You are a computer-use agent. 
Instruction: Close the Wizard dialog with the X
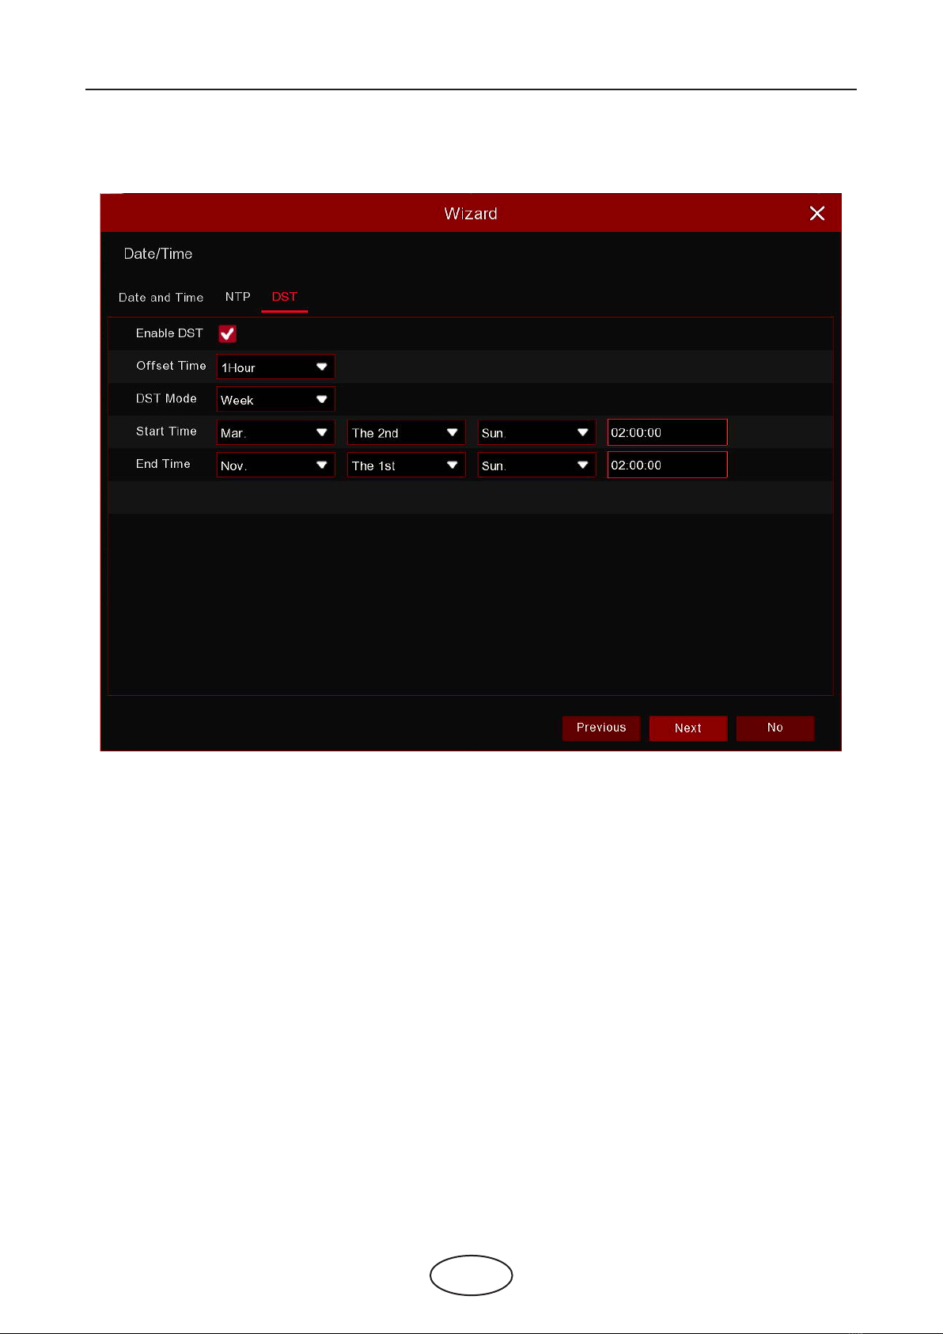pyautogui.click(x=817, y=213)
